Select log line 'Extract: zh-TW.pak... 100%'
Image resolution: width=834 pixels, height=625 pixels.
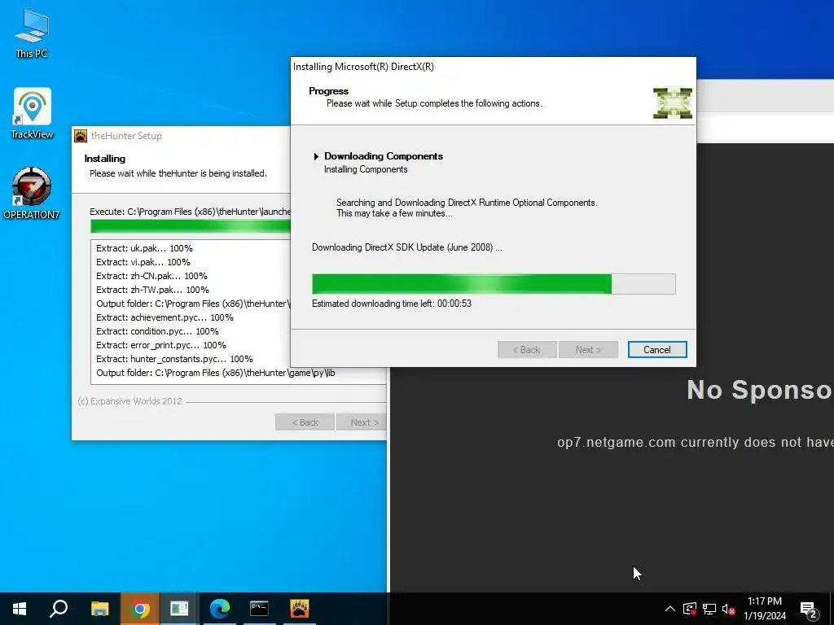point(152,290)
